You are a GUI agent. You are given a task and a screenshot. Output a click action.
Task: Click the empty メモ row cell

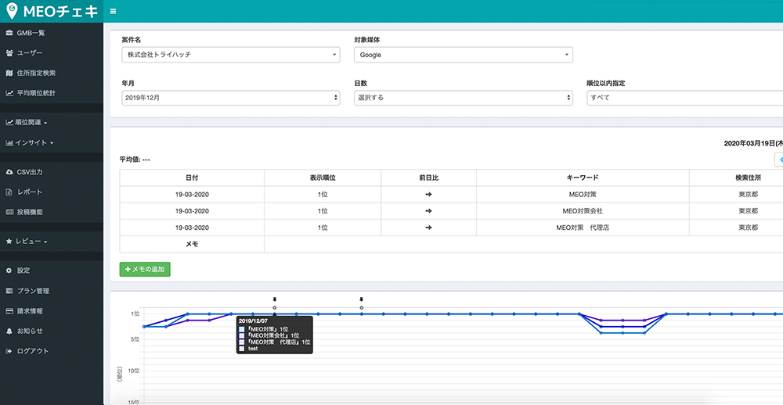pos(523,245)
